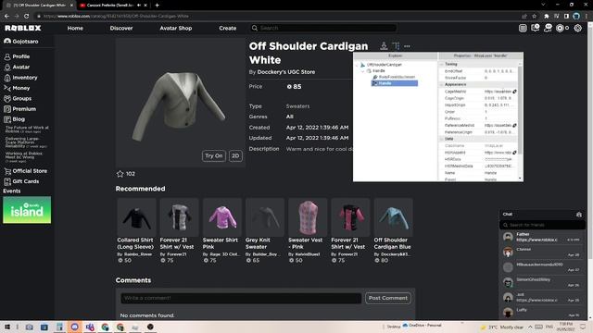The height and width of the screenshot is (333, 593).
Task: Open Off Shoulder Cardigan Blue recommendation
Action: pyautogui.click(x=393, y=230)
